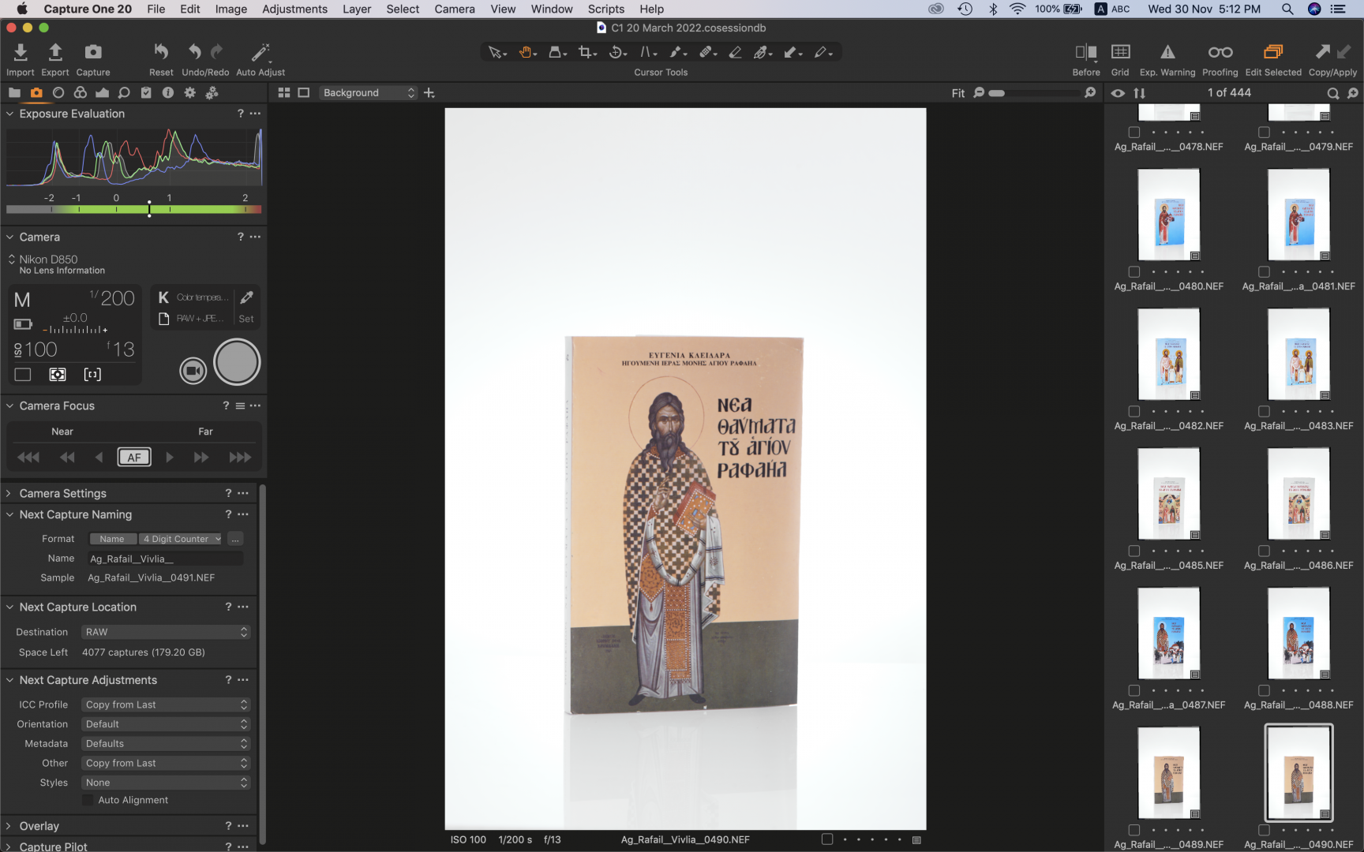1364x852 pixels.
Task: Click the add background variant plus icon
Action: [429, 92]
